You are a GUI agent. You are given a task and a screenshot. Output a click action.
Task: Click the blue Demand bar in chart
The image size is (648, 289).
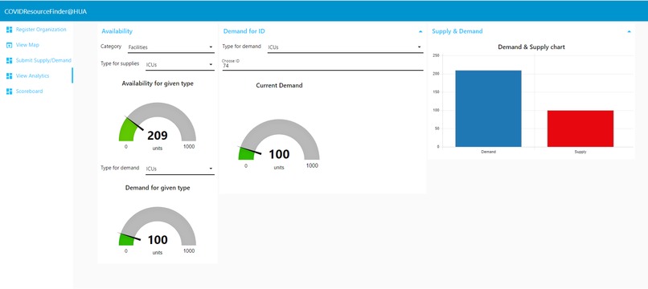[488, 108]
